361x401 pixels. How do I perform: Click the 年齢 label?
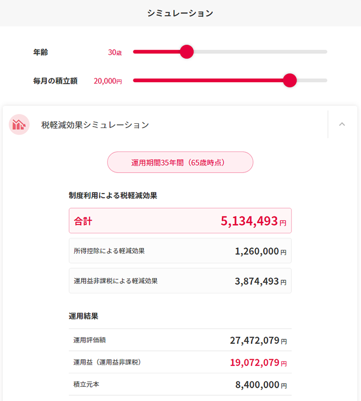point(41,52)
